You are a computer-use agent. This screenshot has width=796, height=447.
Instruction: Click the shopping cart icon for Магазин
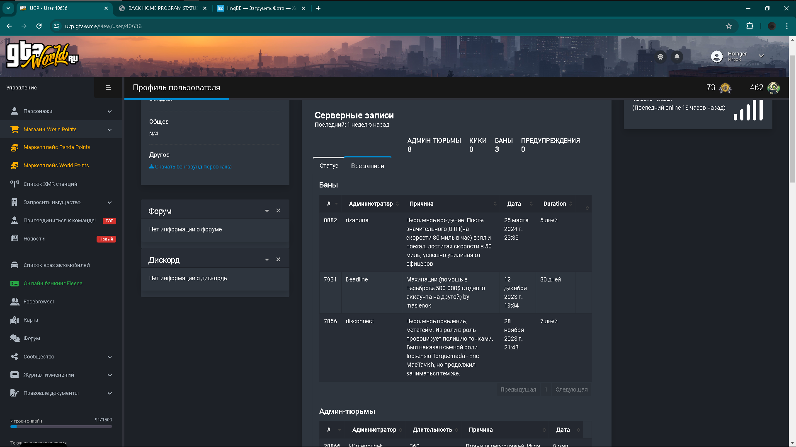click(15, 130)
